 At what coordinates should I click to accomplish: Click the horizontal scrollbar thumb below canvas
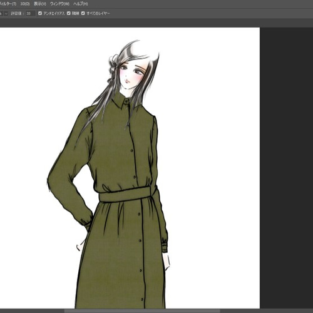142,311
